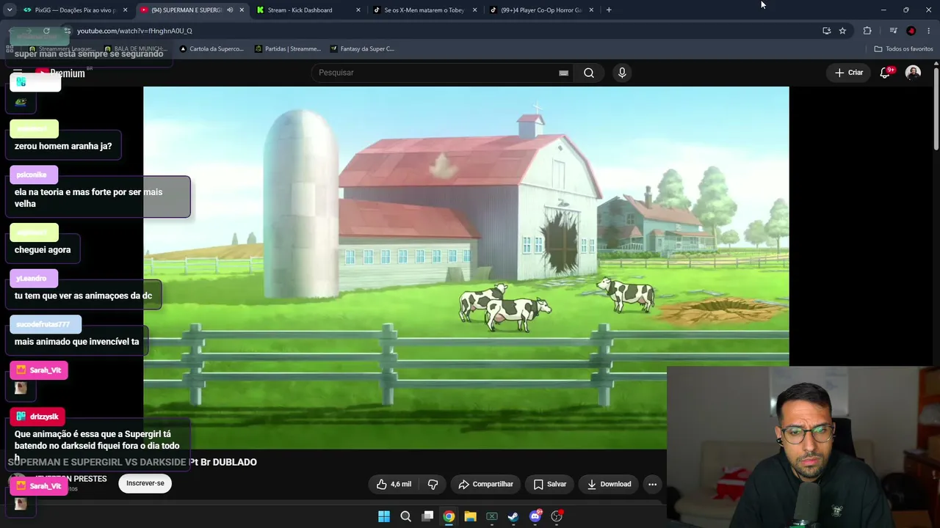
Task: Open Discord from the taskbar
Action: coord(535,516)
